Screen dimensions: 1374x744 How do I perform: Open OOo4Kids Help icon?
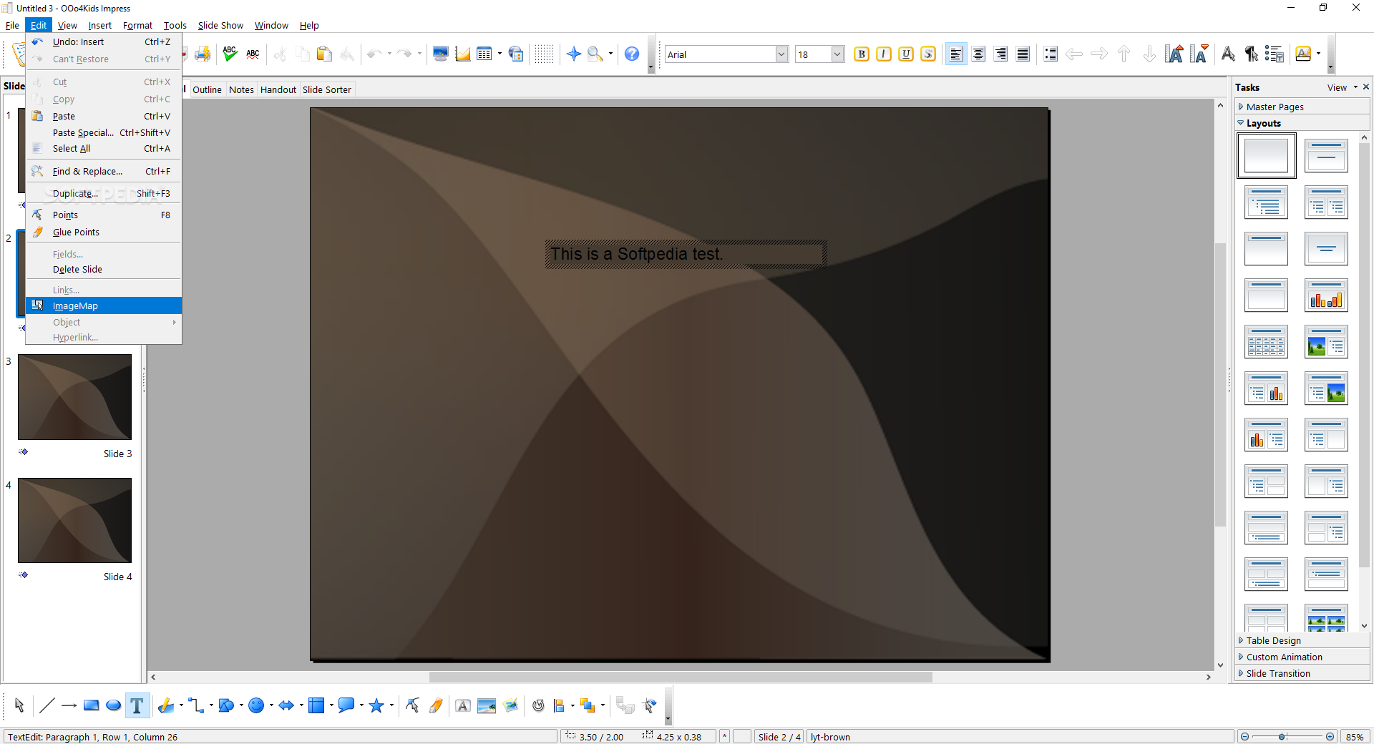632,54
